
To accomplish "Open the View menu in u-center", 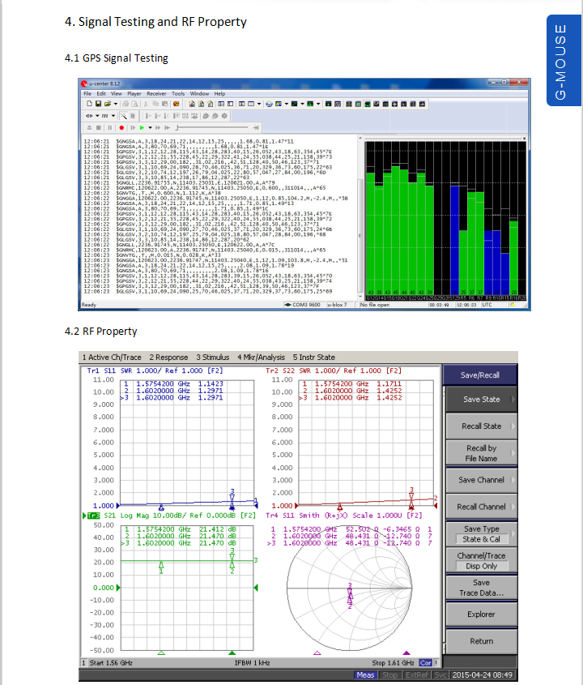I will (116, 93).
